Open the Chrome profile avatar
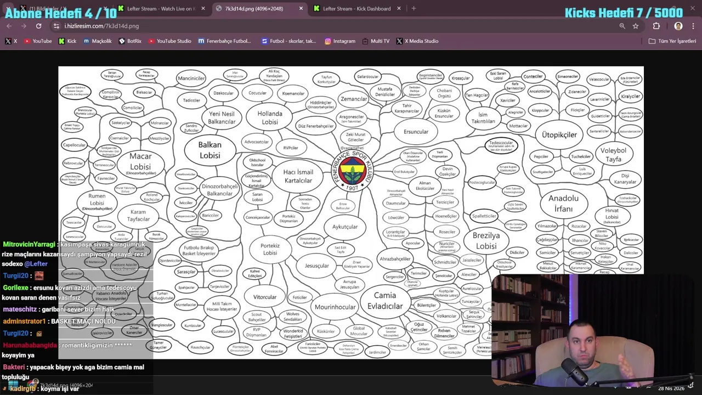The width and height of the screenshot is (702, 395). tap(678, 26)
